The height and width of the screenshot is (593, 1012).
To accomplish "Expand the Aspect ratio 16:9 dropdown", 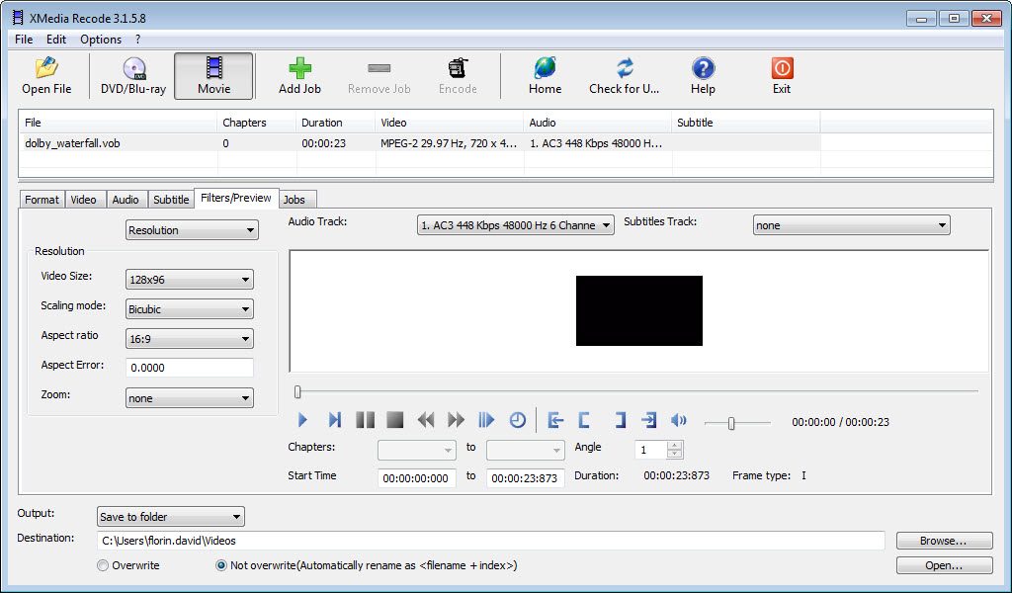I will click(189, 339).
